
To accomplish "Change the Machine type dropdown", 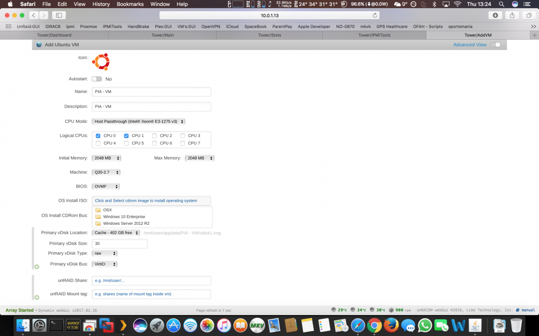I will point(106,172).
